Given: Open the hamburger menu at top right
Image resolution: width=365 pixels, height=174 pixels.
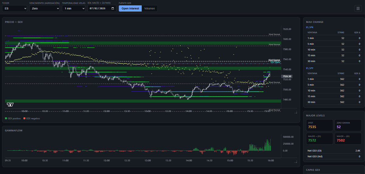Looking at the screenshot, I should pyautogui.click(x=357, y=8).
